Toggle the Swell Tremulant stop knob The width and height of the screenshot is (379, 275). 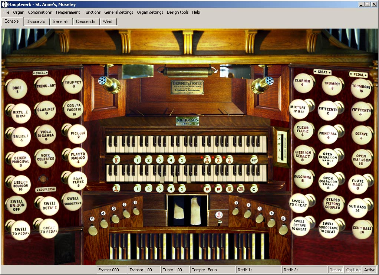click(x=46, y=86)
